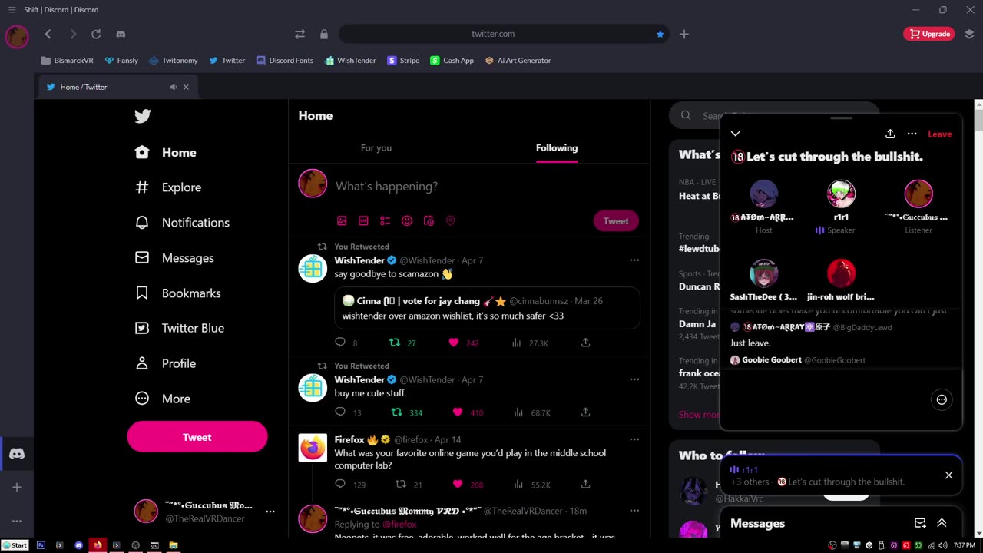Toggle bookmark star in address bar

point(660,34)
